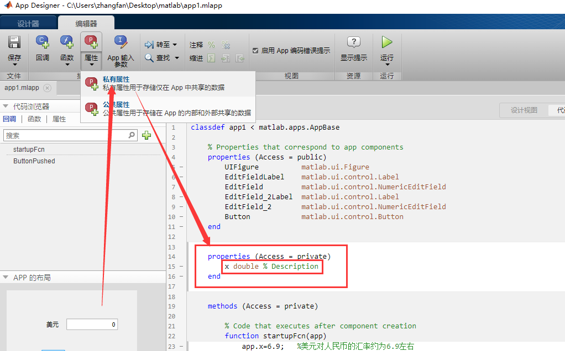Image resolution: width=565 pixels, height=351 pixels.
Task: Click 'x double % Description' property line
Action: click(x=271, y=267)
